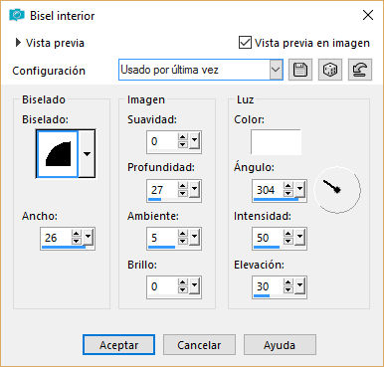The width and height of the screenshot is (384, 367).
Task: Click the reset to default arrow icon
Action: point(360,70)
